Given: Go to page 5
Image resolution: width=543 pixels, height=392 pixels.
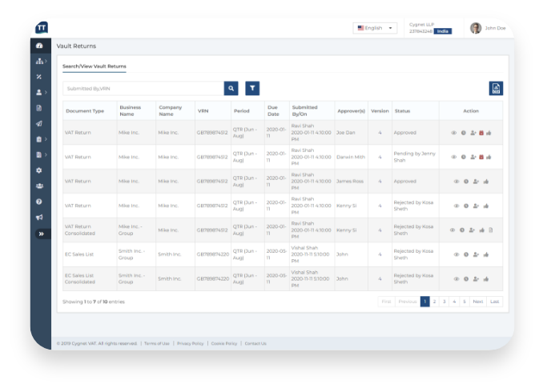Looking at the screenshot, I should (x=465, y=302).
